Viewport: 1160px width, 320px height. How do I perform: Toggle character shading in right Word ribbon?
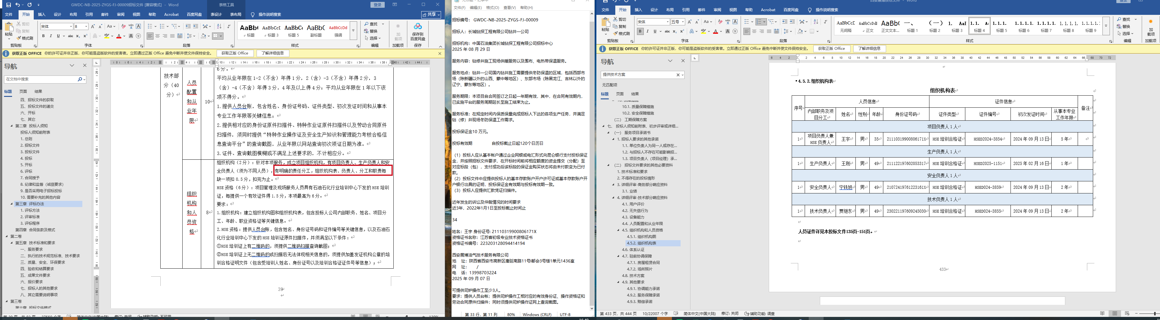coord(728,32)
